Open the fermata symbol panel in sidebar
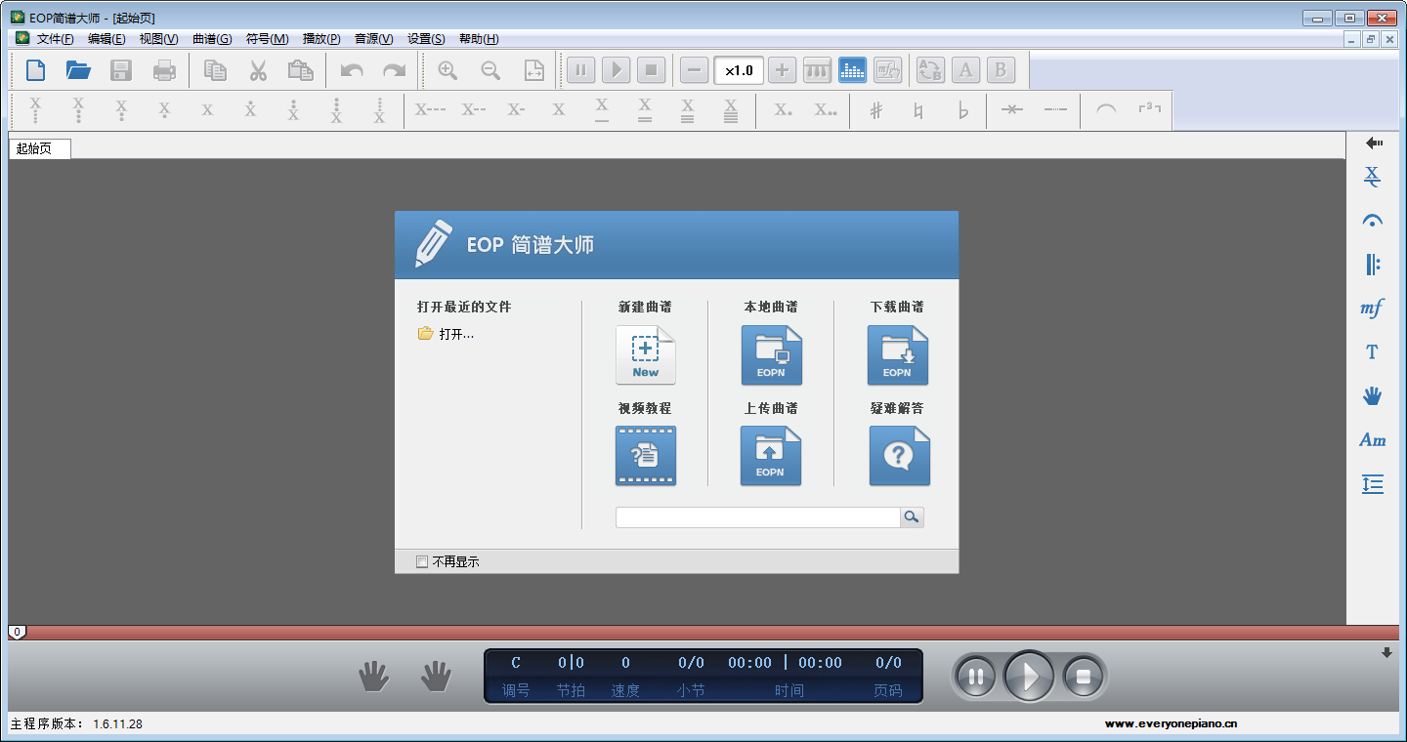Image resolution: width=1407 pixels, height=742 pixels. (x=1373, y=221)
